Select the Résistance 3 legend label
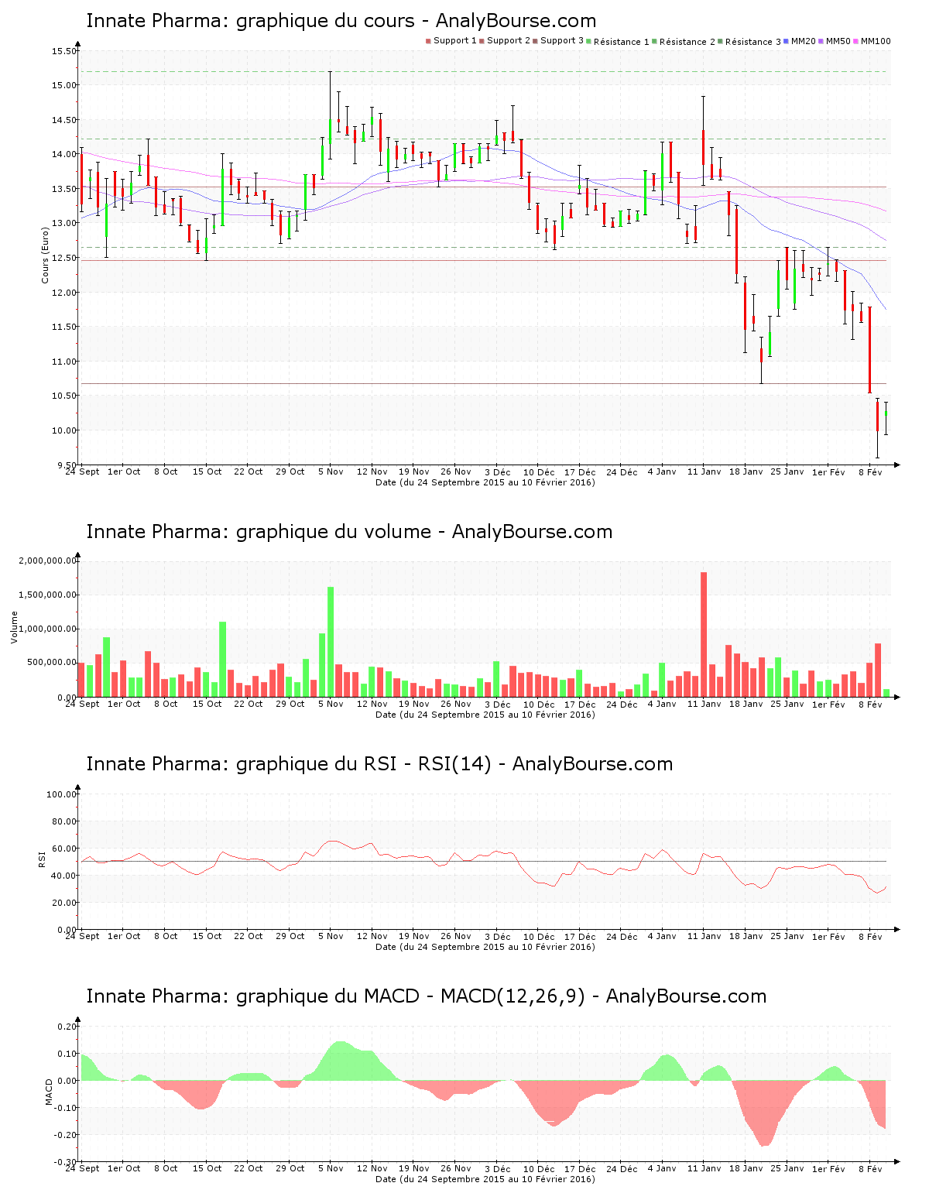This screenshot has width=929, height=1200. pyautogui.click(x=753, y=41)
